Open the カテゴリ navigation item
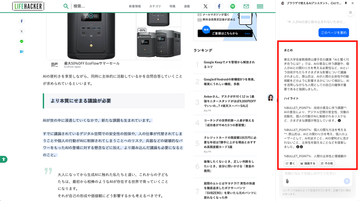Viewport: 359px width, 201px height. 155,6
